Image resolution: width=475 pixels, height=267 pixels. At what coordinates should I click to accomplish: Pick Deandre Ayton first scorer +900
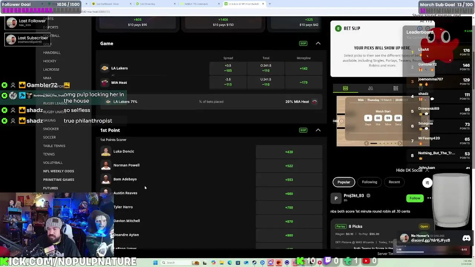pos(289,235)
